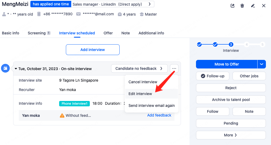Expand the More options button

tap(231, 135)
